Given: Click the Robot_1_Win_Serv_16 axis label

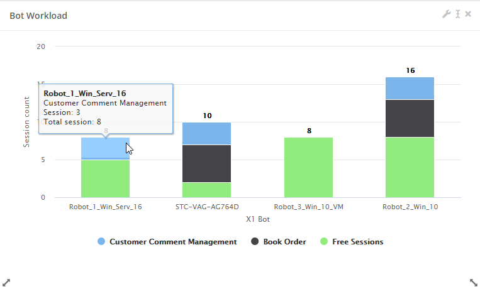Looking at the screenshot, I should [106, 207].
